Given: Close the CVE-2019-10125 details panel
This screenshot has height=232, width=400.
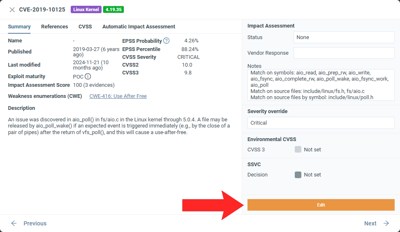Looking at the screenshot, I should coord(12,9).
